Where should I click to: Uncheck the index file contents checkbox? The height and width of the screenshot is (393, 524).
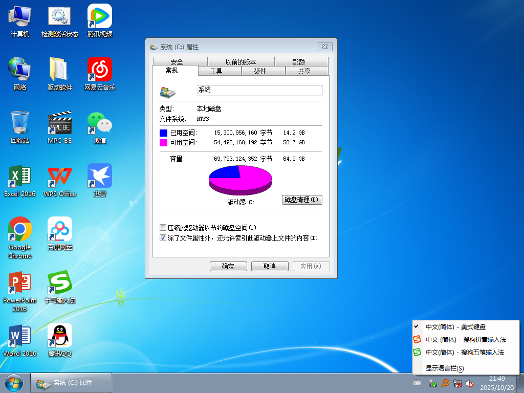tap(163, 238)
